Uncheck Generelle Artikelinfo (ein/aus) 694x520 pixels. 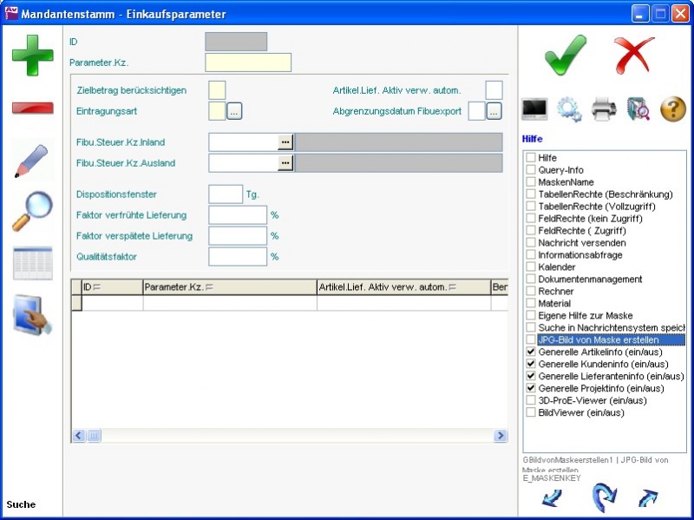(531, 352)
